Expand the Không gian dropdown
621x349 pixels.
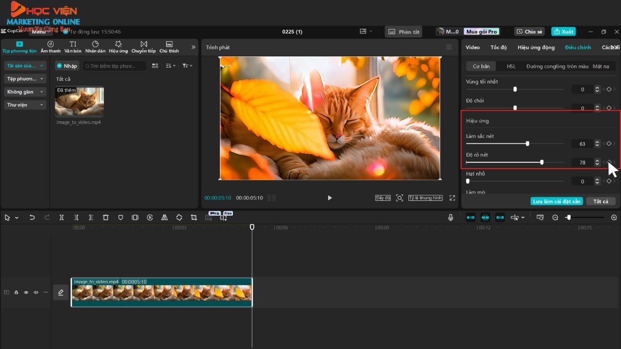point(25,92)
